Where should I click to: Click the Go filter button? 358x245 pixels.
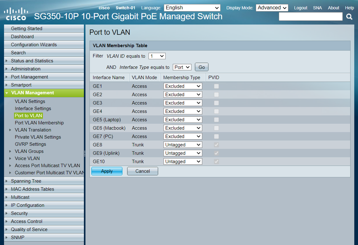point(202,67)
